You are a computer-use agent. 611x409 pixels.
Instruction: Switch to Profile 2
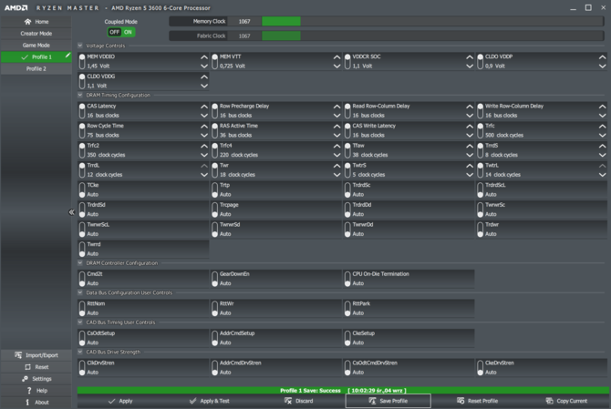[36, 68]
